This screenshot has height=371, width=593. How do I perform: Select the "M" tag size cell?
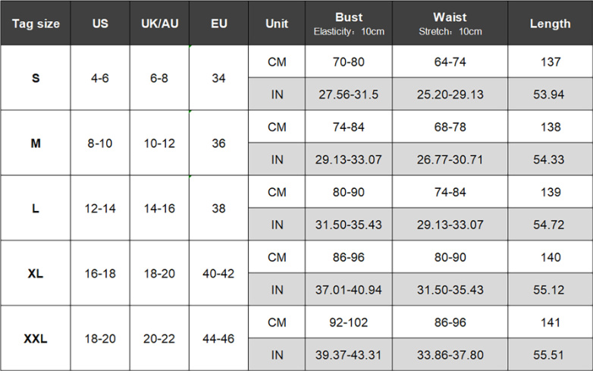pyautogui.click(x=36, y=143)
